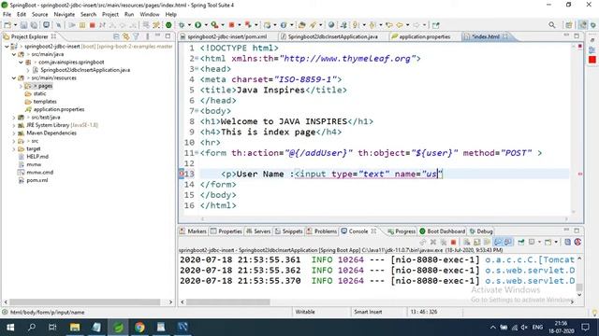Image resolution: width=599 pixels, height=336 pixels.
Task: Select pom.xml in Project Explorer tree
Action: pyautogui.click(x=37, y=180)
